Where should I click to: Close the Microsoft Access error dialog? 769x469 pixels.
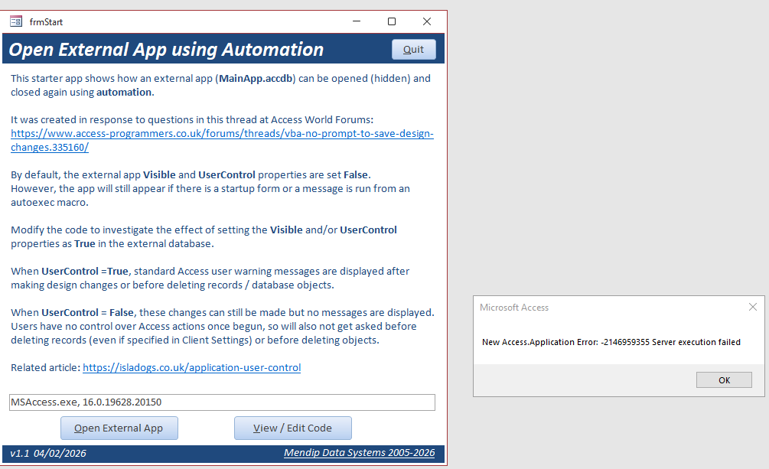[x=753, y=307]
